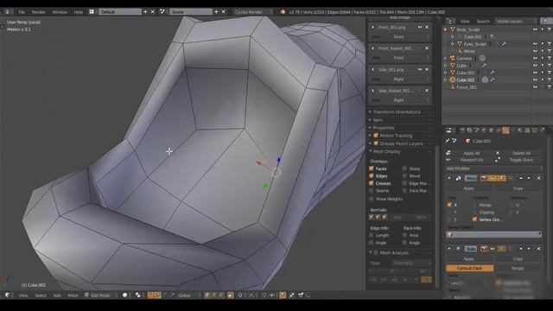Select Eyes_Sculpt in the outliner

click(474, 44)
